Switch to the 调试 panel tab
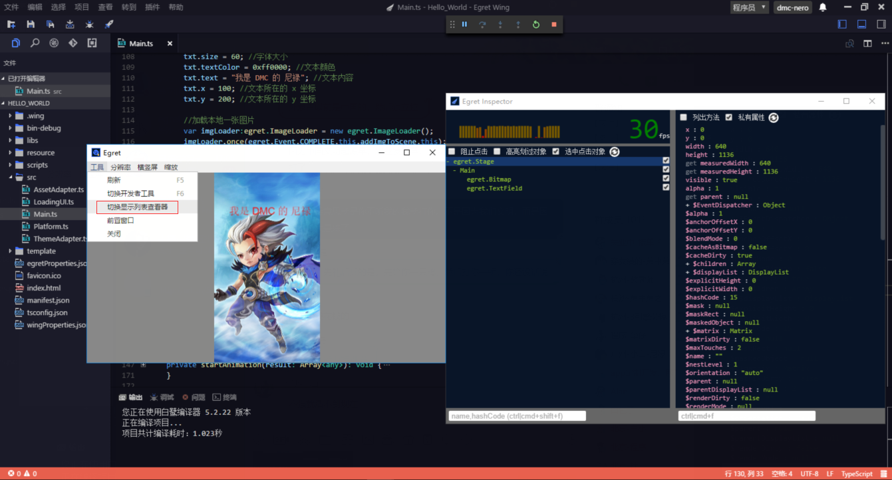 (162, 397)
